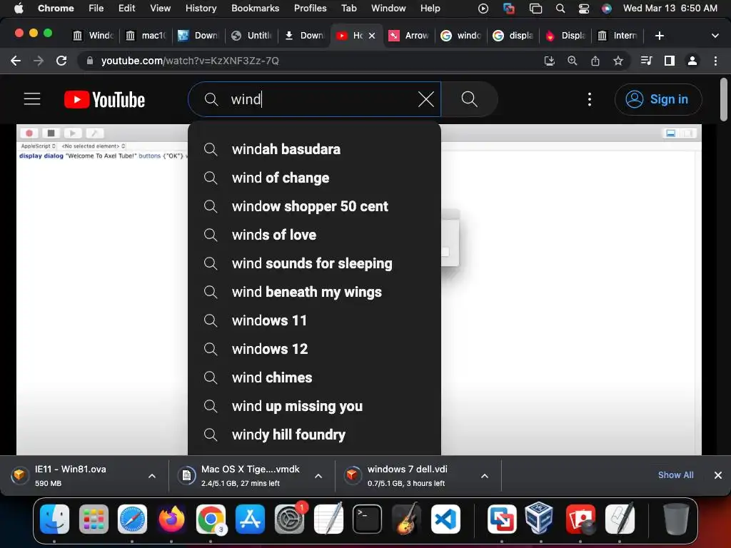Open Control Center in menu bar
731x548 pixels.
pos(584,8)
